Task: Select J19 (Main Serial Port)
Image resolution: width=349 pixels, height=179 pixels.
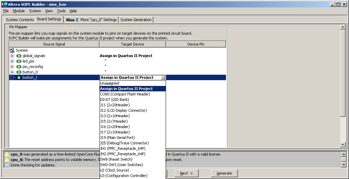Action: [x=133, y=138]
